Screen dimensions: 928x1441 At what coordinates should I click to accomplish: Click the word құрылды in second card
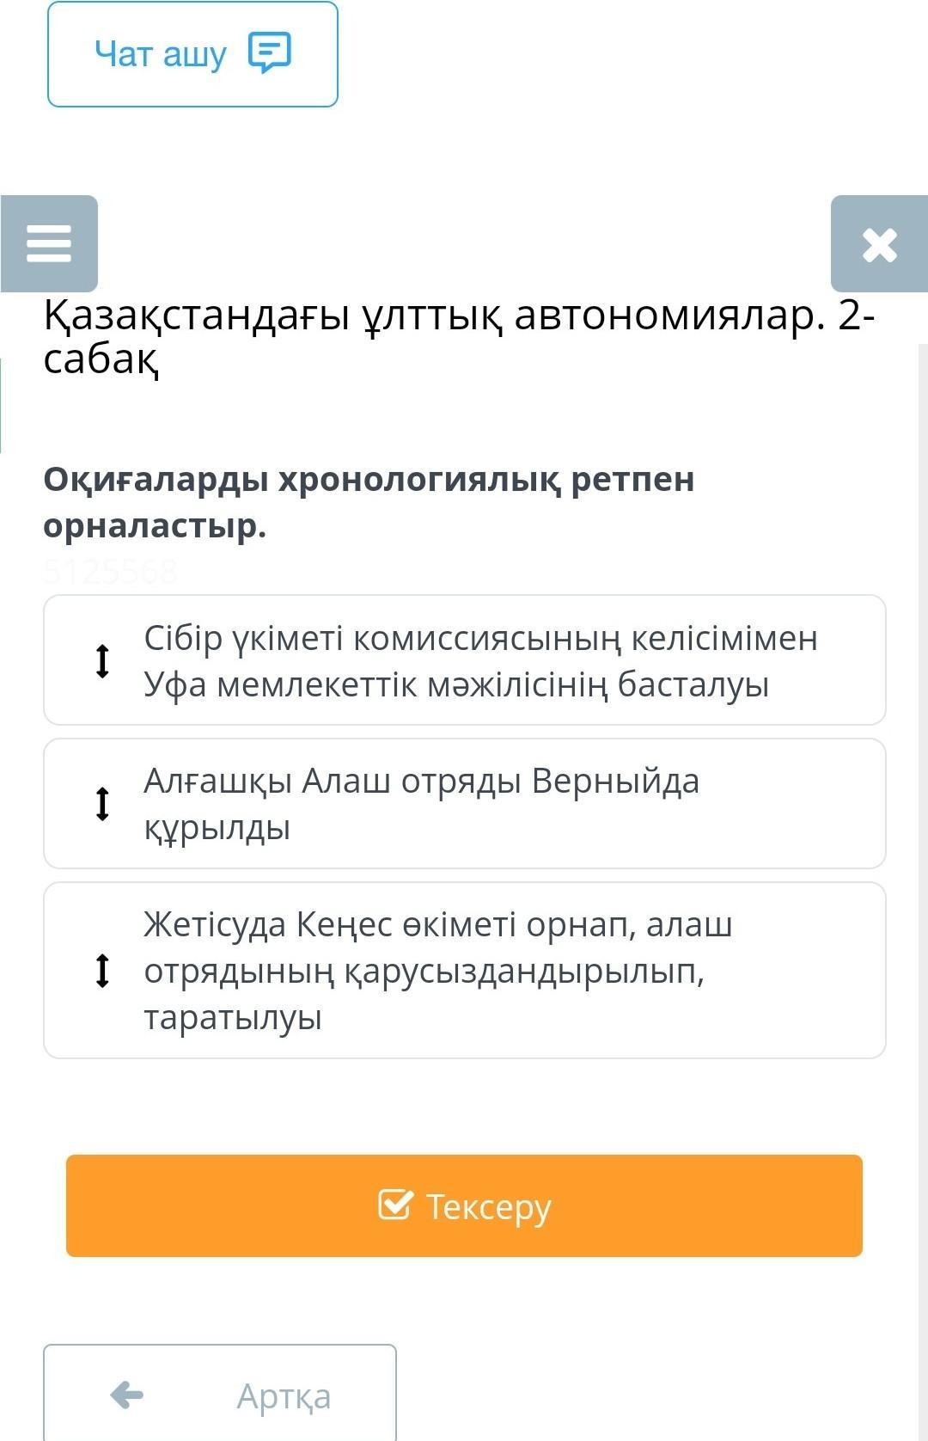(217, 828)
